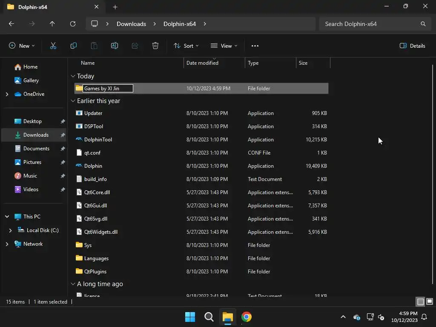Toggle the Details pane
436x327 pixels.
click(x=412, y=46)
